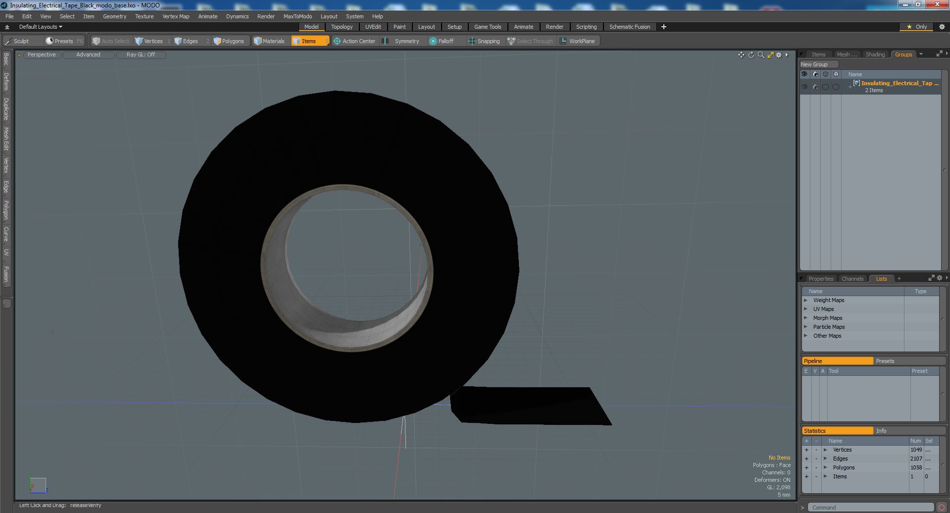The image size is (950, 513).
Task: Open the Vertex Map menu
Action: point(176,16)
